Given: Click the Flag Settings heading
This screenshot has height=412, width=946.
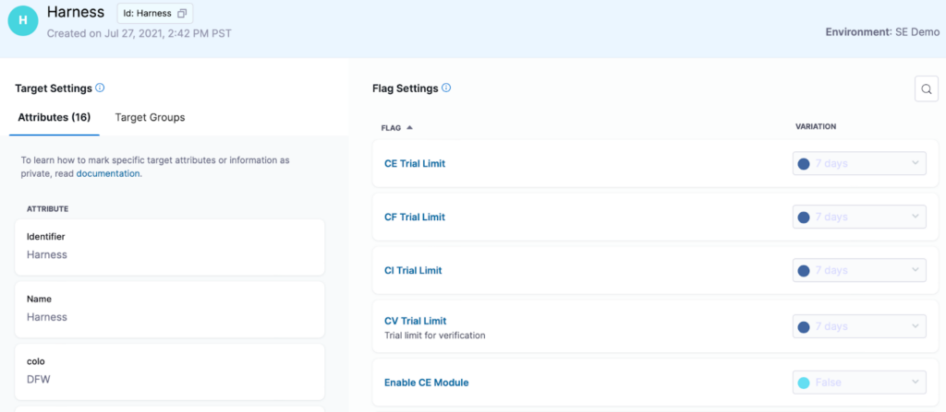Looking at the screenshot, I should (x=406, y=88).
